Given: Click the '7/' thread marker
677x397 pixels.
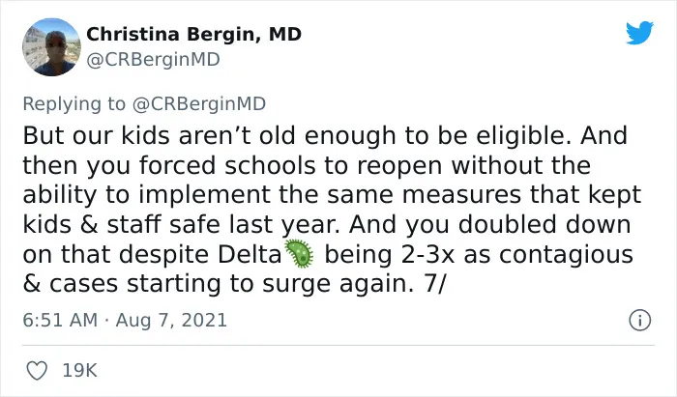Looking at the screenshot, I should click(x=434, y=284).
